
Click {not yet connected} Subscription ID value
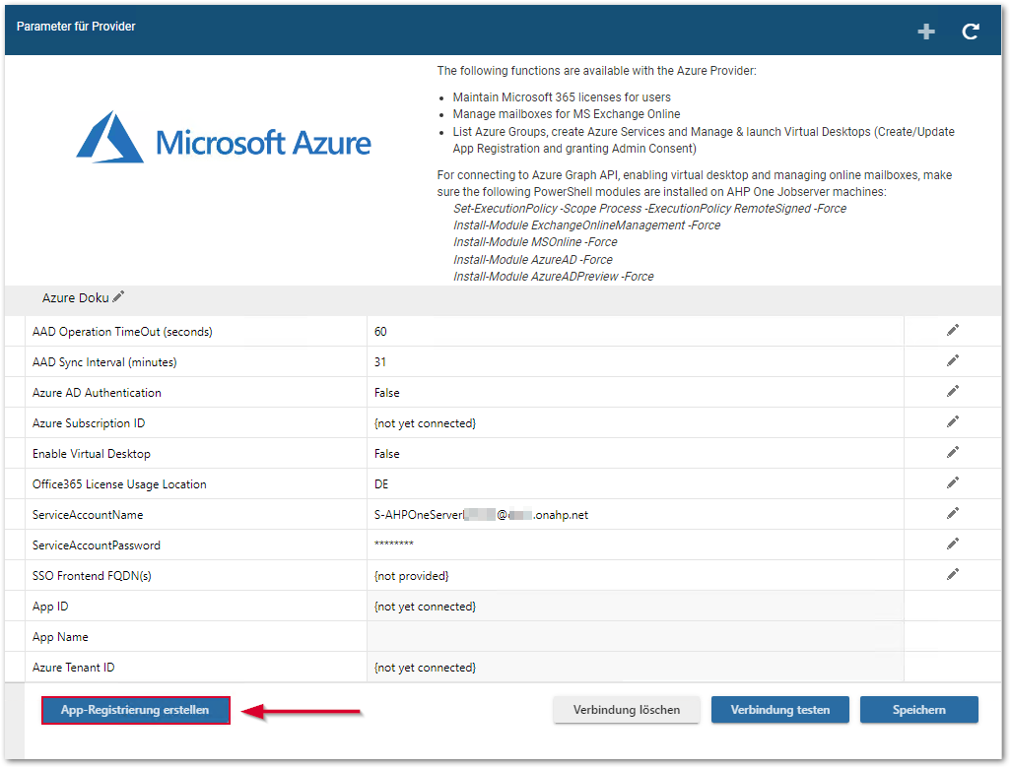[425, 423]
